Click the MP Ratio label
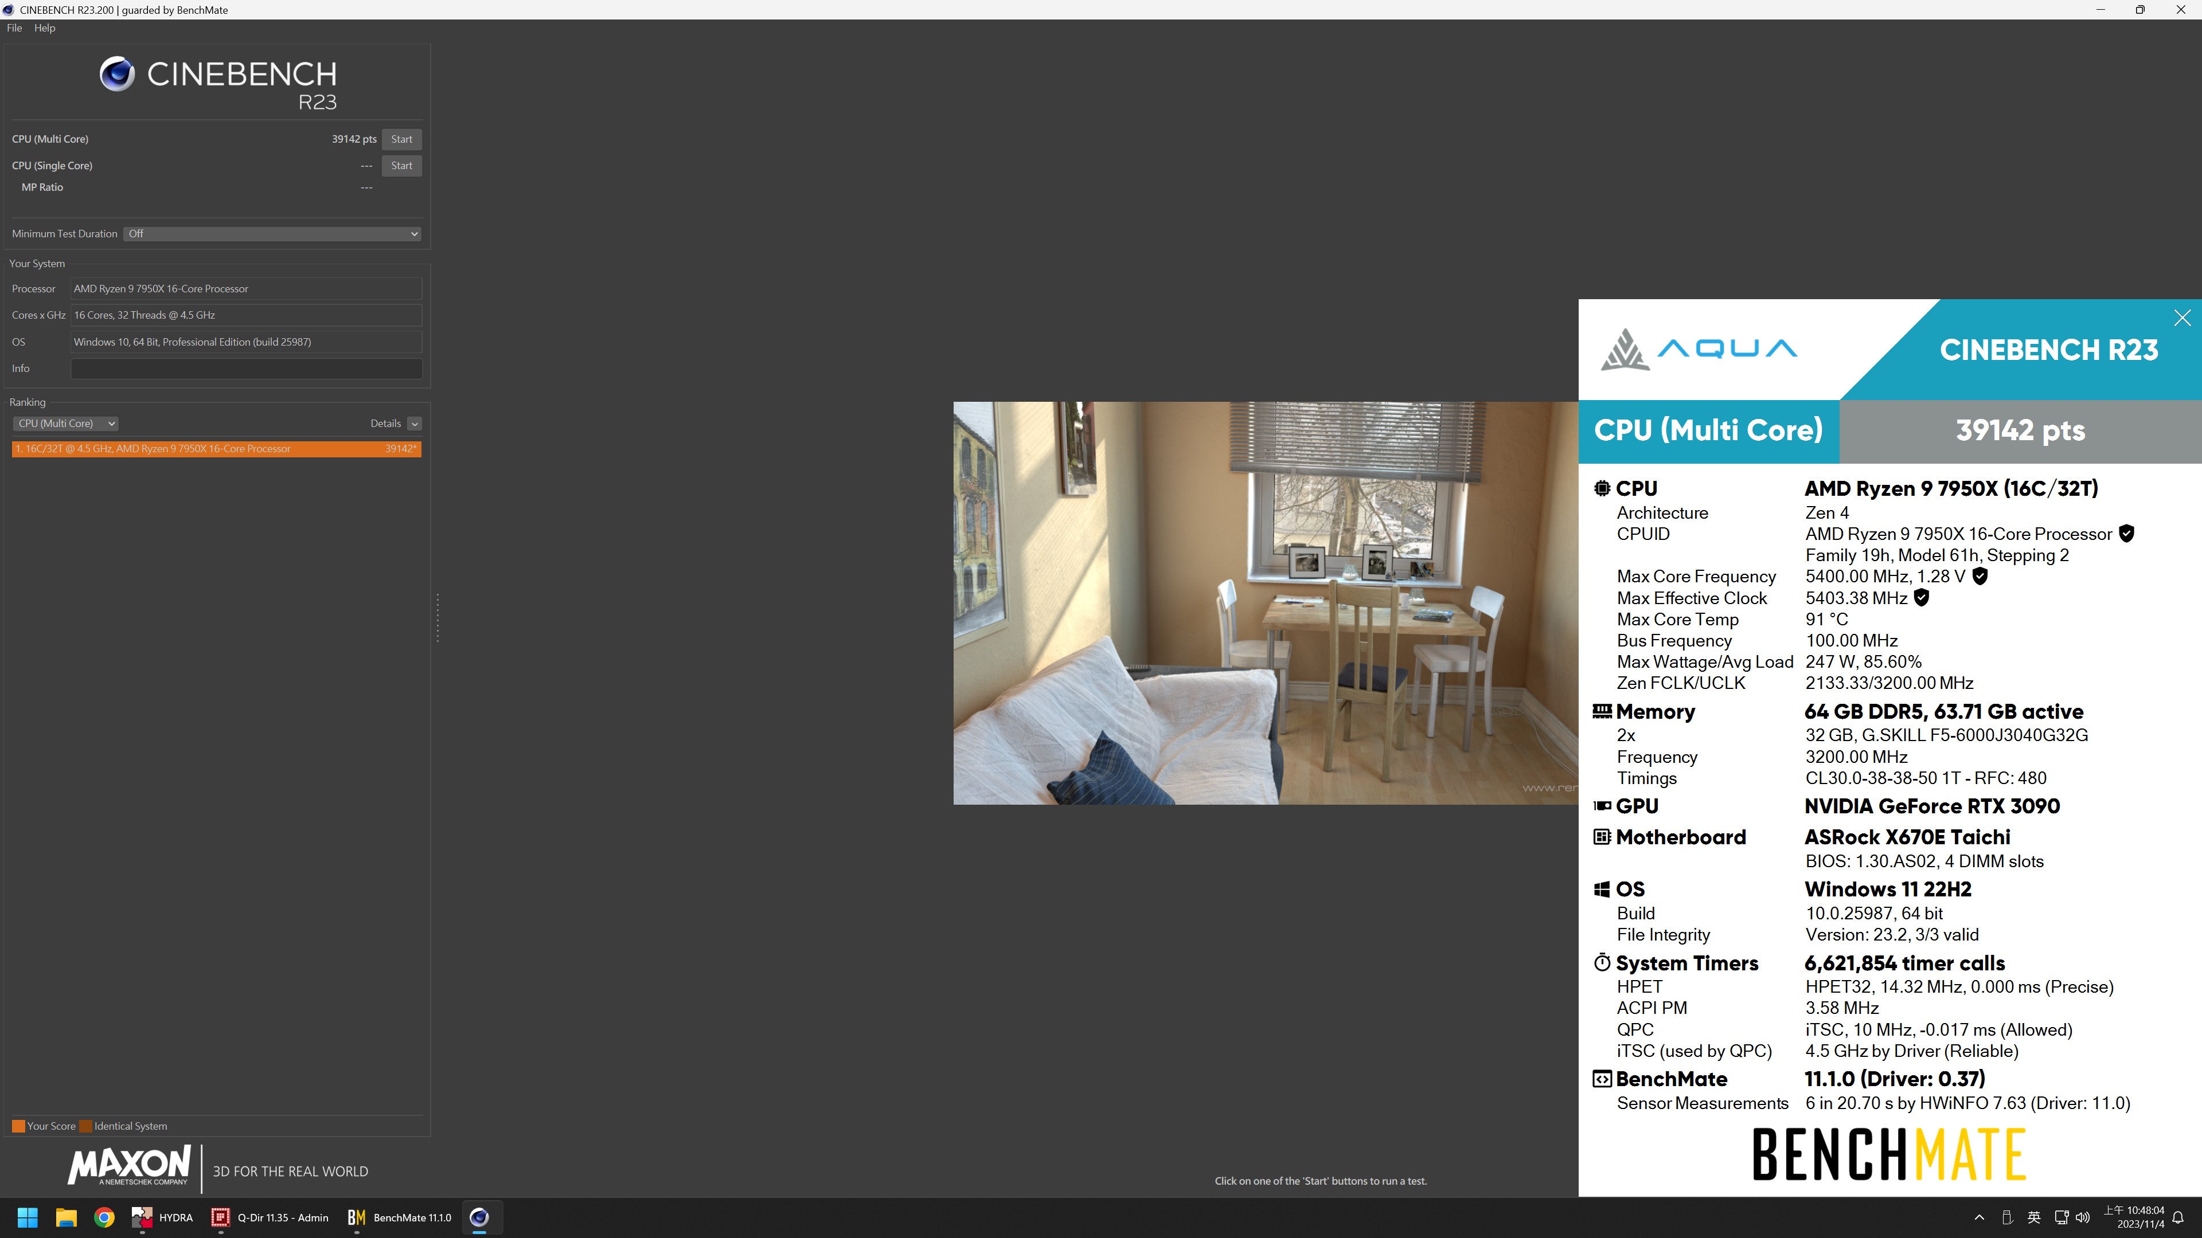 pyautogui.click(x=42, y=187)
